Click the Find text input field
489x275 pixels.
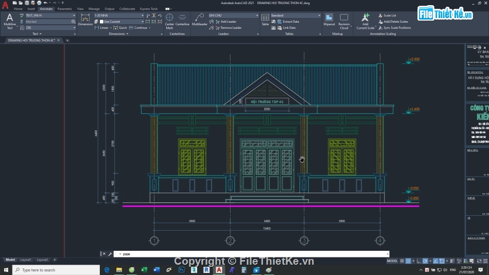point(48,22)
